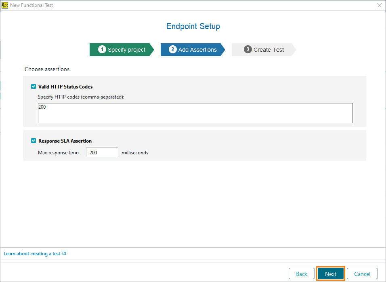Select the "200" value in HTTP codes box
The image size is (386, 282).
[42, 107]
